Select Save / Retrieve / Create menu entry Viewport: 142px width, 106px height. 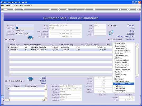point(124,84)
